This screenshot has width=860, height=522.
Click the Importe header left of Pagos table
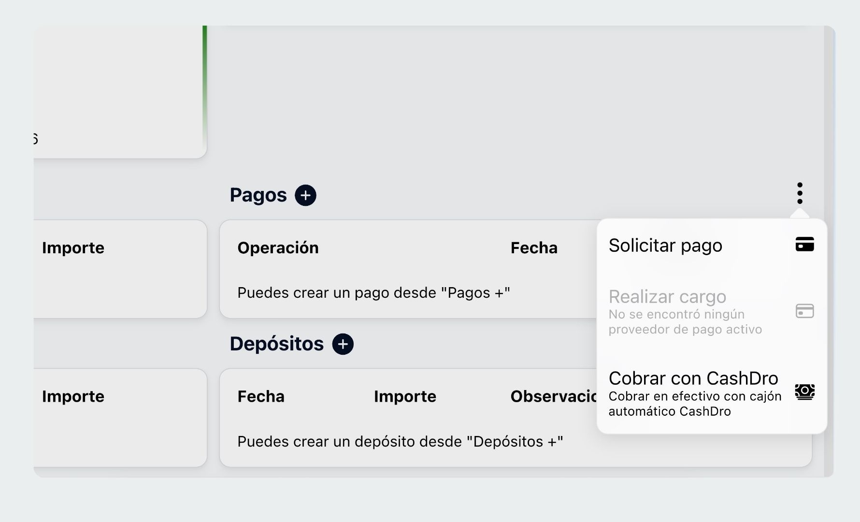click(73, 248)
